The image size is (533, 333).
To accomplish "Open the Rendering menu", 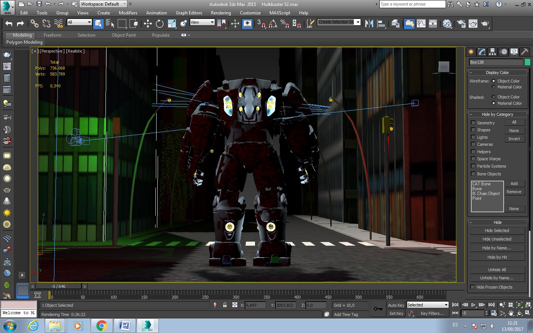I will coord(221,13).
